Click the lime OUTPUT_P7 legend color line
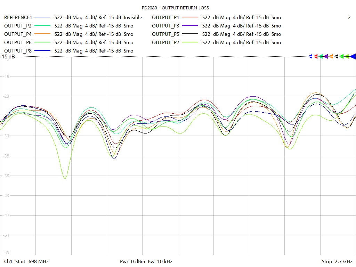Image resolution: width=356 pixels, height=267 pixels. tap(190, 42)
